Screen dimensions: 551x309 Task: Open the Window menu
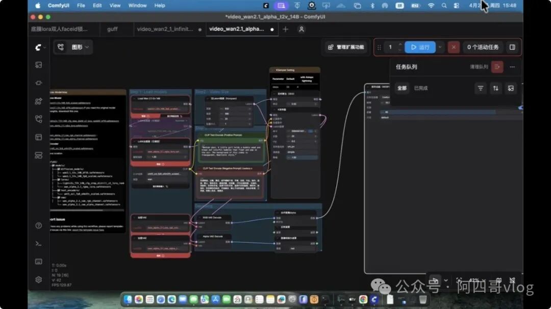point(137,6)
